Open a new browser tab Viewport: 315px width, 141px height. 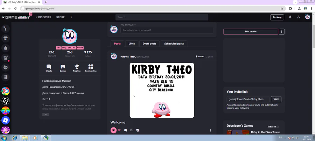coord(46,2)
